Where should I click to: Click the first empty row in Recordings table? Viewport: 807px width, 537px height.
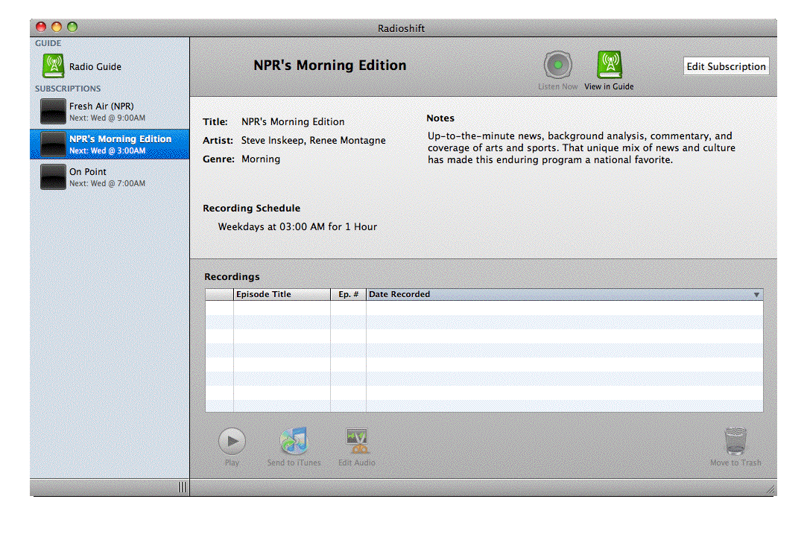pyautogui.click(x=484, y=308)
